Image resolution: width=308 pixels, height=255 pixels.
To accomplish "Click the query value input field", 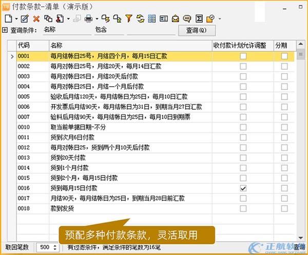I will (x=151, y=30).
